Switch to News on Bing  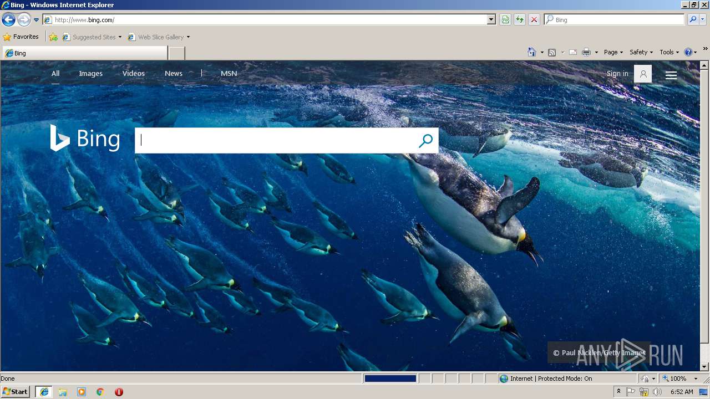(x=174, y=74)
